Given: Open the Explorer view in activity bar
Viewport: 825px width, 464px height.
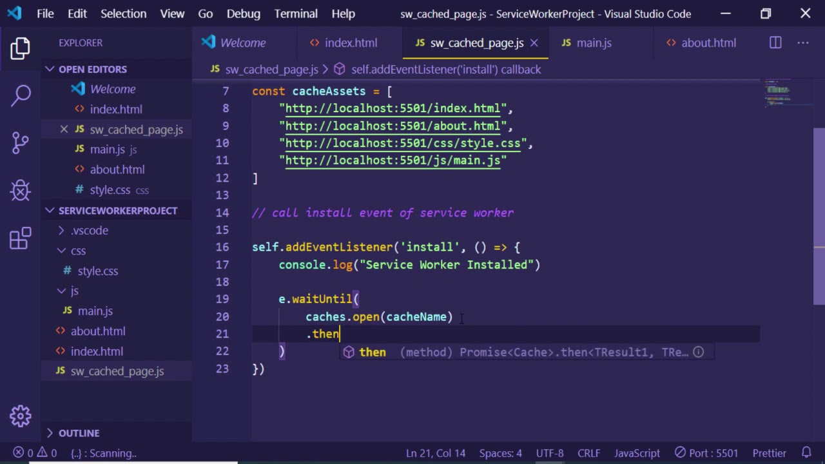Looking at the screenshot, I should click(x=21, y=48).
